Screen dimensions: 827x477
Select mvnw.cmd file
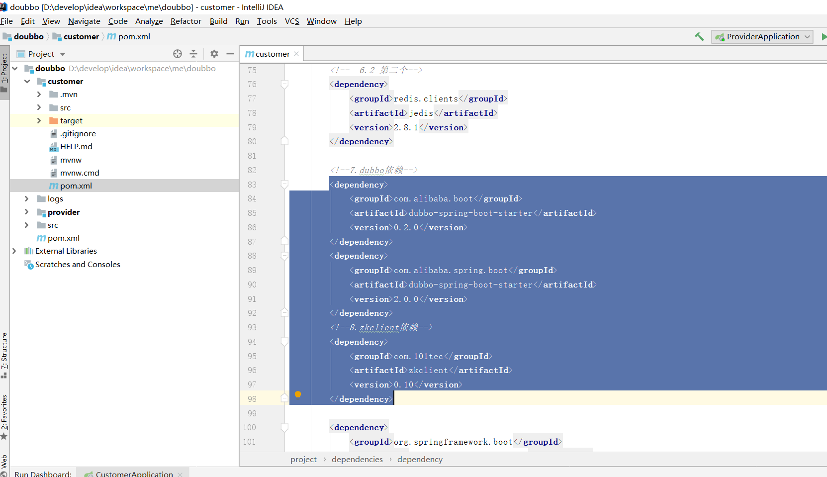pos(80,173)
